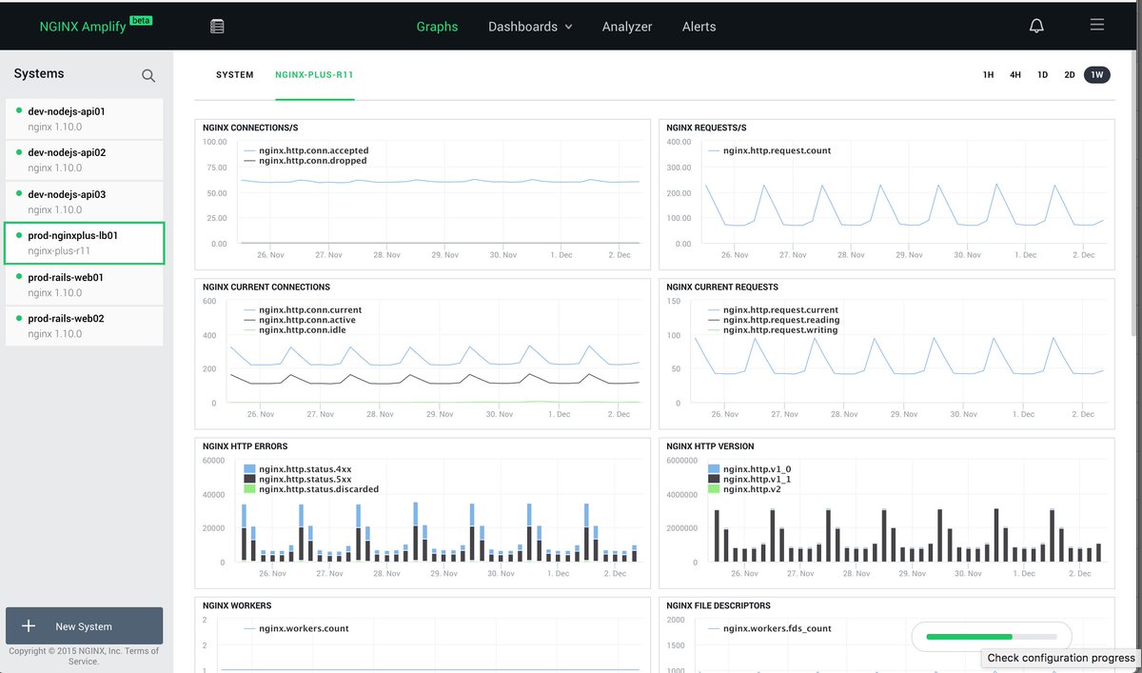Toggle nginx.http.request.writing legend
The width and height of the screenshot is (1142, 673).
point(773,329)
